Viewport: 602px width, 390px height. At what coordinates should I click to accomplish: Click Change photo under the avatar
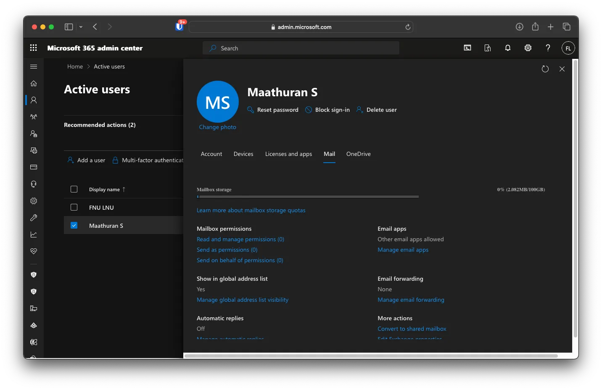[218, 127]
